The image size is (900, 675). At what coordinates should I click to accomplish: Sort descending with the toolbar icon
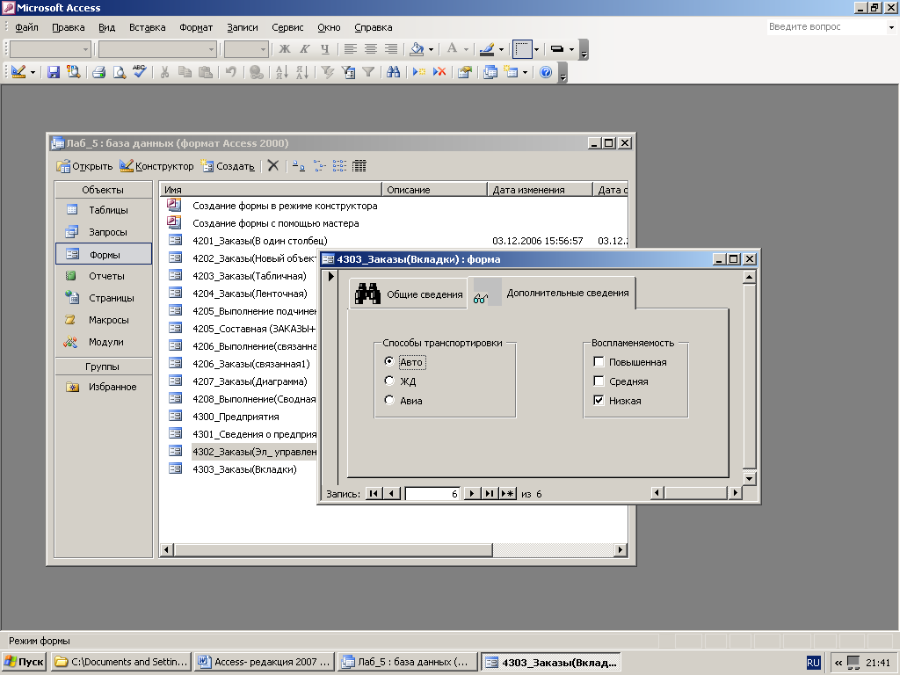point(302,72)
